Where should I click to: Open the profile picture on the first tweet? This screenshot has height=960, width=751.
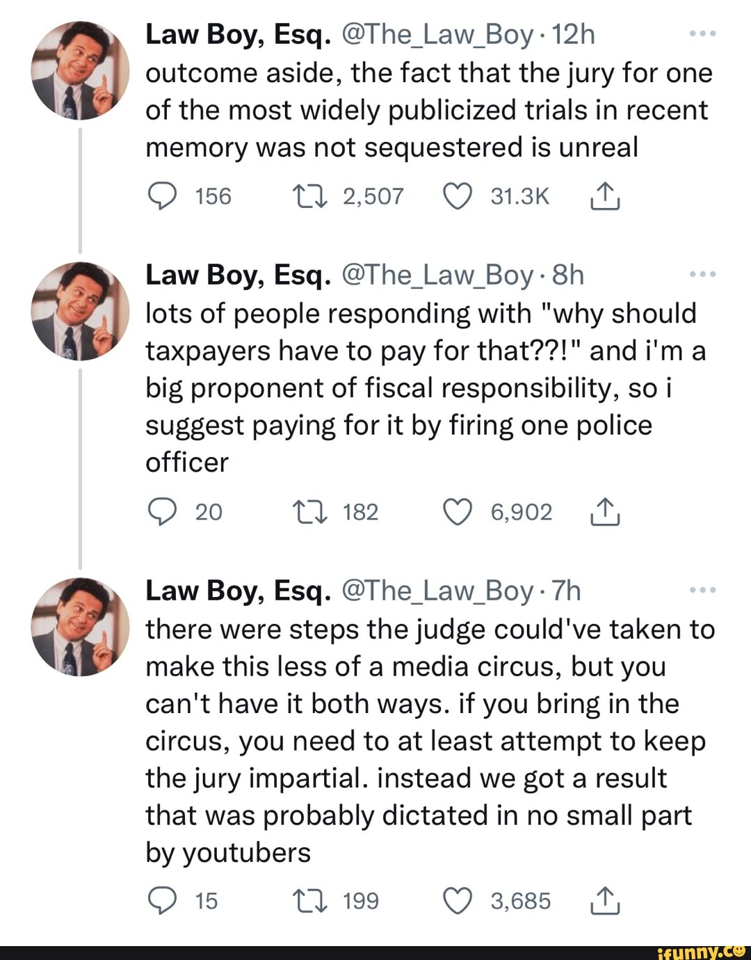point(81,71)
